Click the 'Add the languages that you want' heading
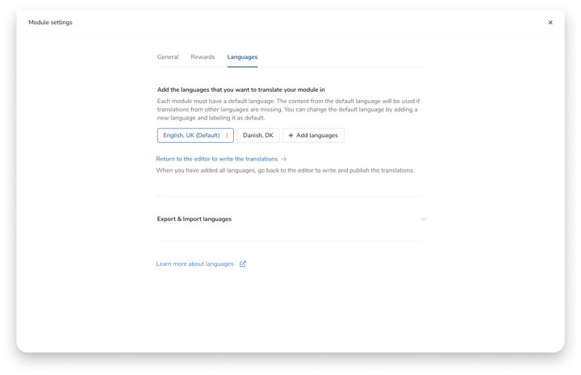Image resolution: width=581 pixels, height=375 pixels. point(240,90)
